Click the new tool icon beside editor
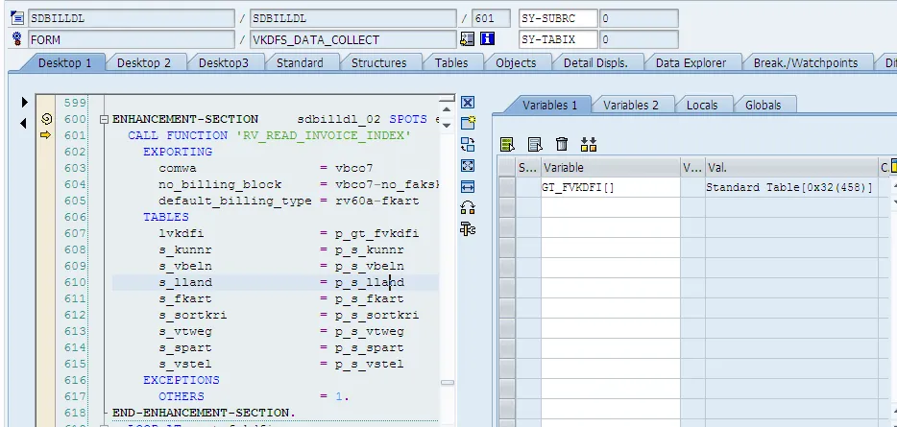 click(468, 123)
